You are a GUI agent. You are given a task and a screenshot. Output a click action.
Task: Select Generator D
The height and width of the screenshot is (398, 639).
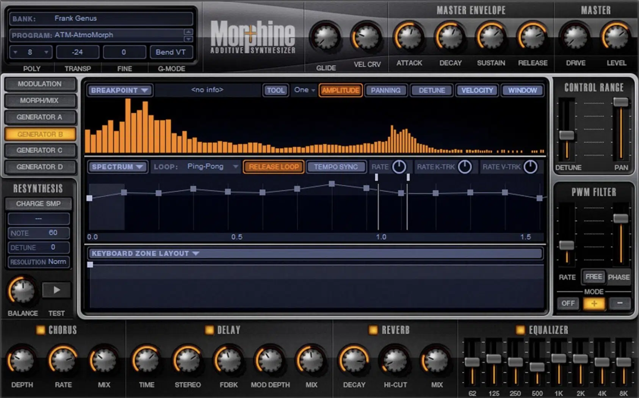coord(40,167)
